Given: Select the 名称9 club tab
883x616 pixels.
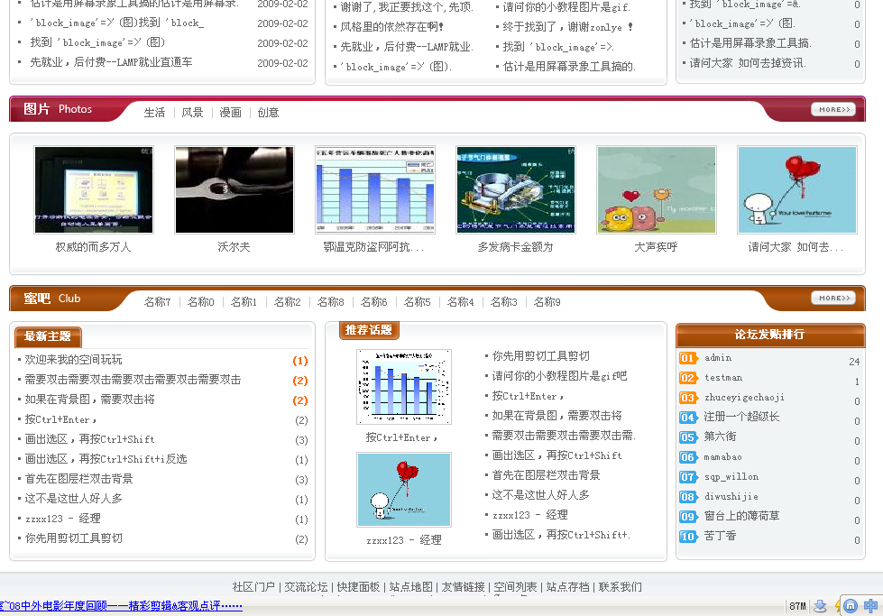Looking at the screenshot, I should point(547,302).
